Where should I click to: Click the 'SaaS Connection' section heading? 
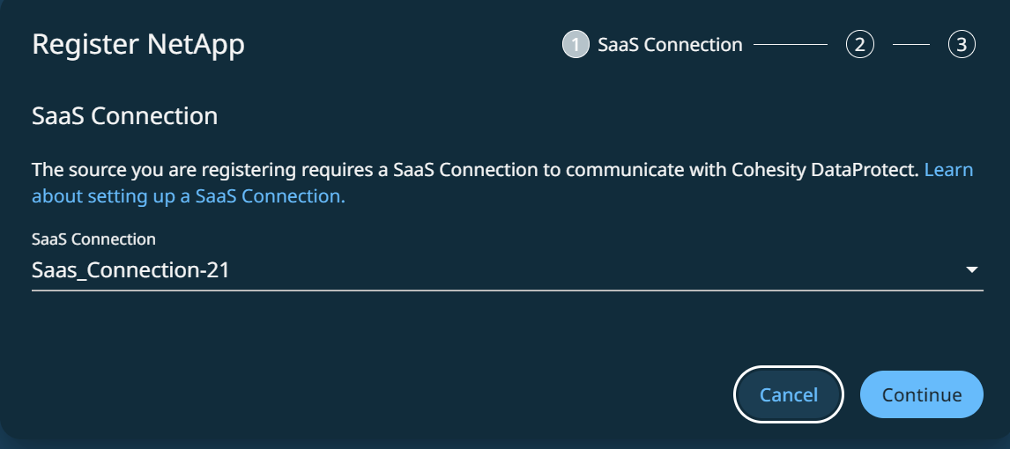pyautogui.click(x=124, y=115)
